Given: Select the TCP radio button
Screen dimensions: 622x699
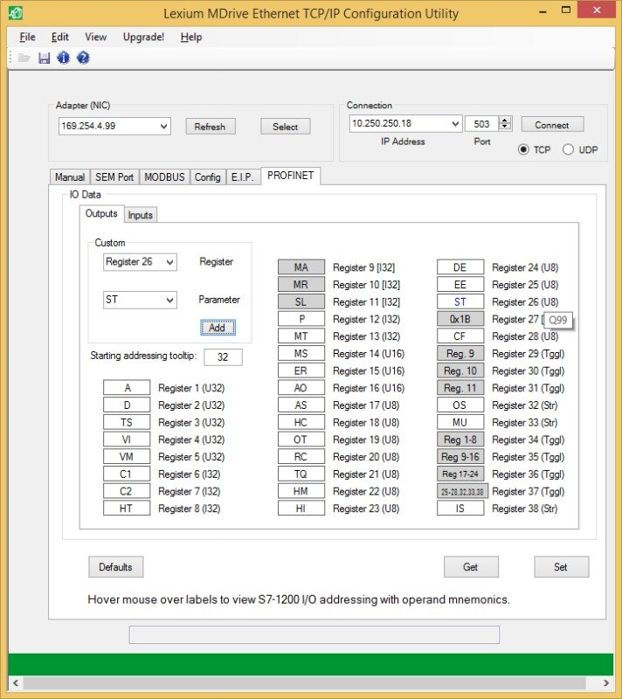Looking at the screenshot, I should pos(523,149).
